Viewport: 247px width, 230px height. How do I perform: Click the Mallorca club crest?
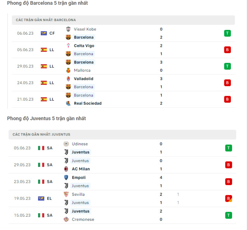(68, 70)
